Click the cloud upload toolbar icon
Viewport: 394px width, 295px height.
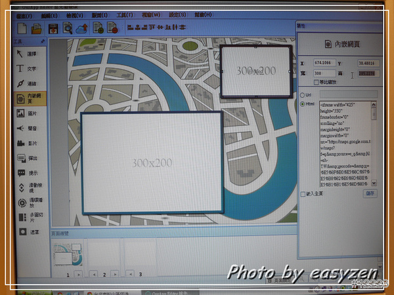82,28
